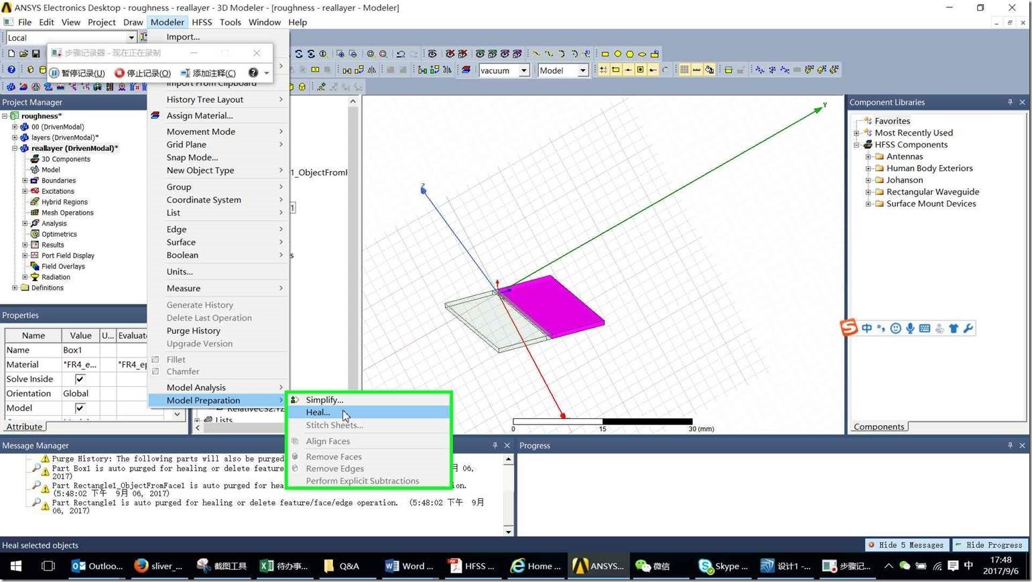Collapse the roughness project tree node
This screenshot has height=582, width=1032.
click(x=5, y=116)
